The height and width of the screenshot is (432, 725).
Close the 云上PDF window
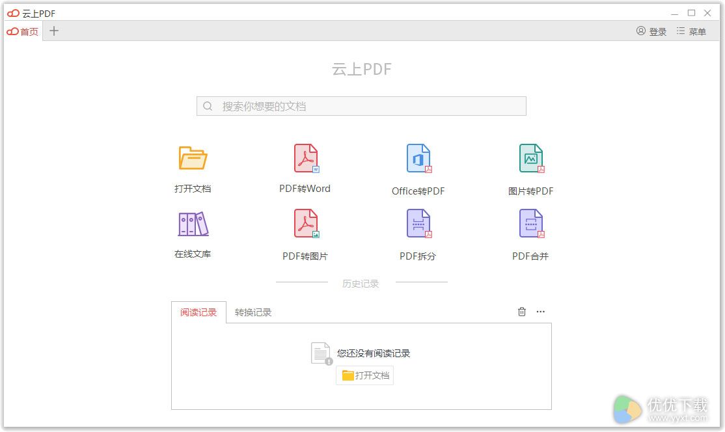(707, 13)
